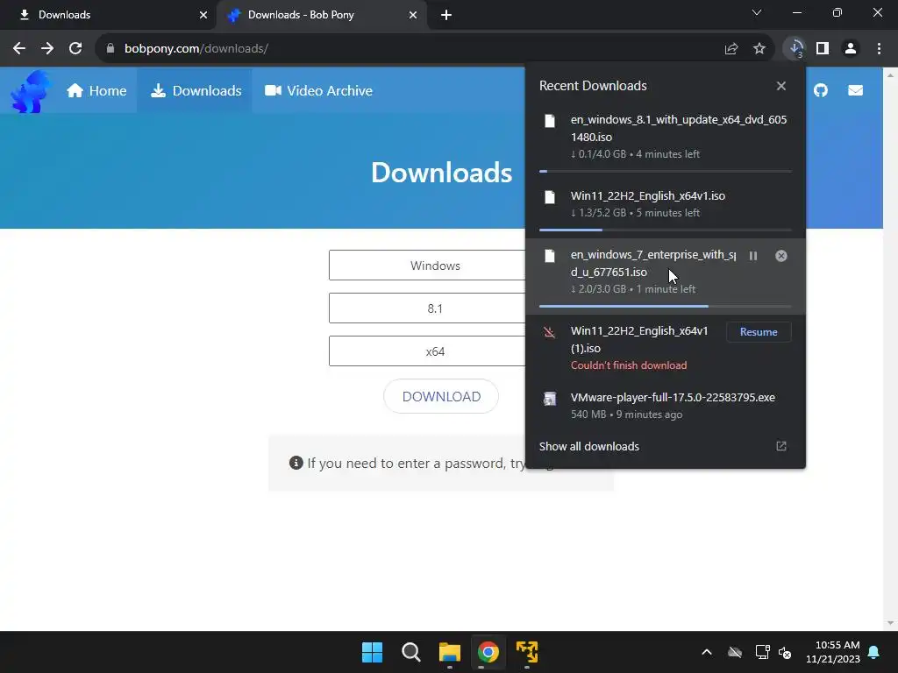Click the failed download icon for Win11_22H2_English_x64v1 (1).iso

549,332
